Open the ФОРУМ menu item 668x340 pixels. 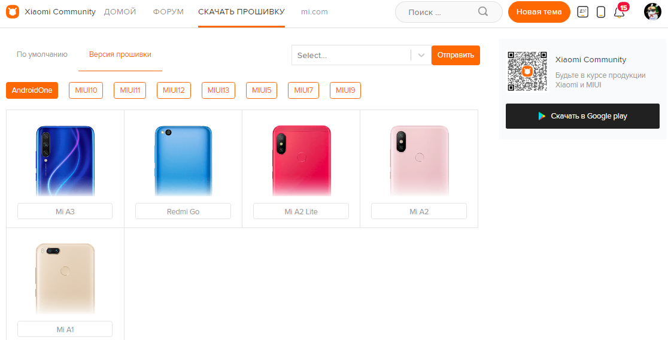point(168,12)
